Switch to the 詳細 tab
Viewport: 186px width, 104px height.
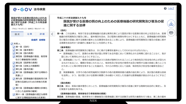[42, 34]
